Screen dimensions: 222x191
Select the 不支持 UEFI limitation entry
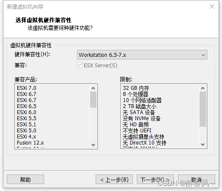137,131
